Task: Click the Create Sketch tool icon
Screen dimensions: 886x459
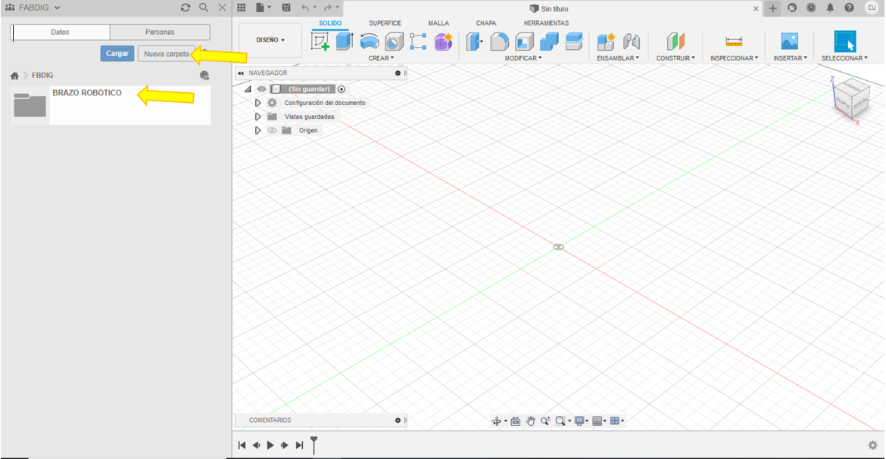Action: (x=320, y=42)
